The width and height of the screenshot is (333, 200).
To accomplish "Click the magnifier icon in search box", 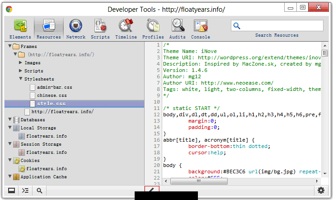I will click(237, 26).
